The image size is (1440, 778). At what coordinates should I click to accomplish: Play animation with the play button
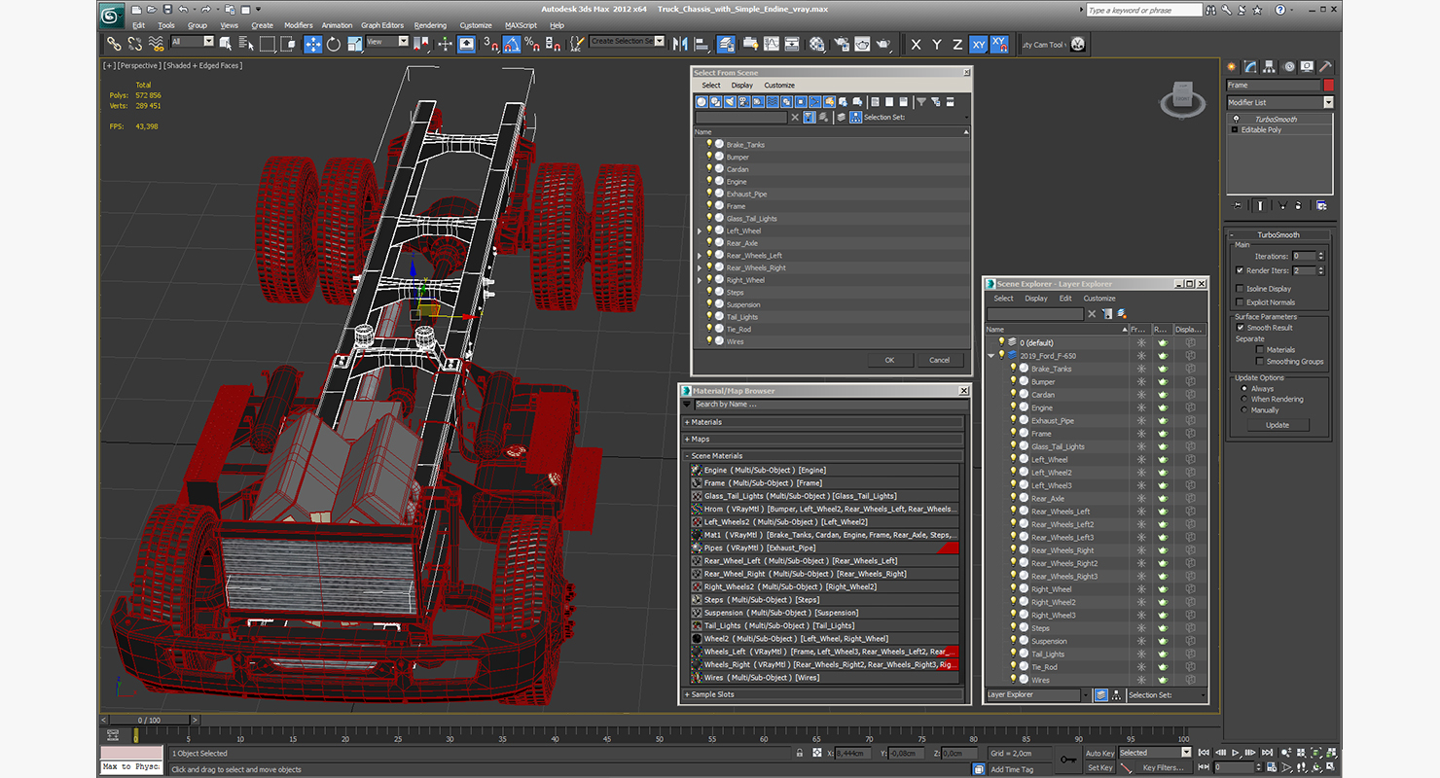(x=1236, y=753)
